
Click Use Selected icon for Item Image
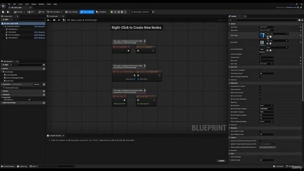(x=267, y=37)
